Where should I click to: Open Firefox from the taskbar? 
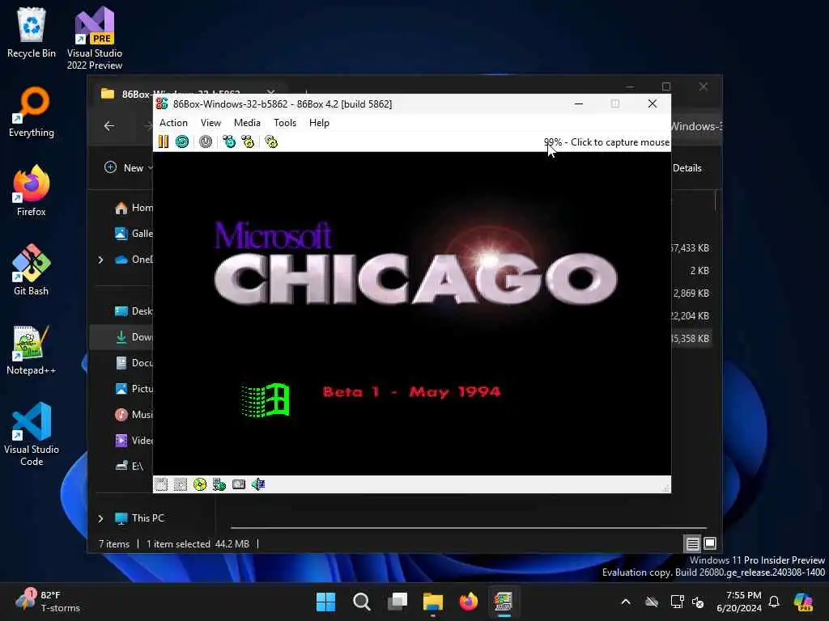tap(469, 602)
